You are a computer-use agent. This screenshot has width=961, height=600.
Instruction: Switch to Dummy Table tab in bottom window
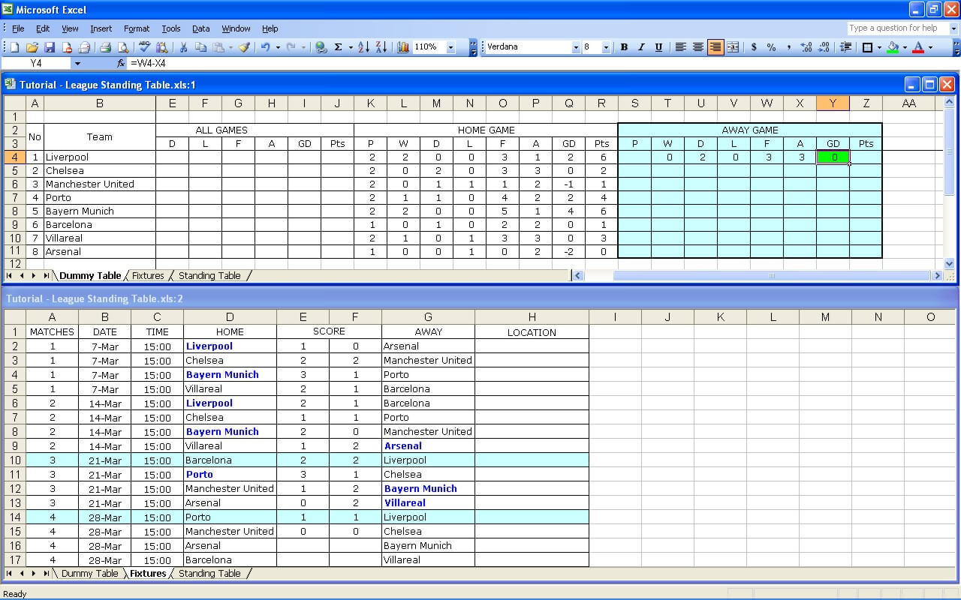pyautogui.click(x=89, y=573)
